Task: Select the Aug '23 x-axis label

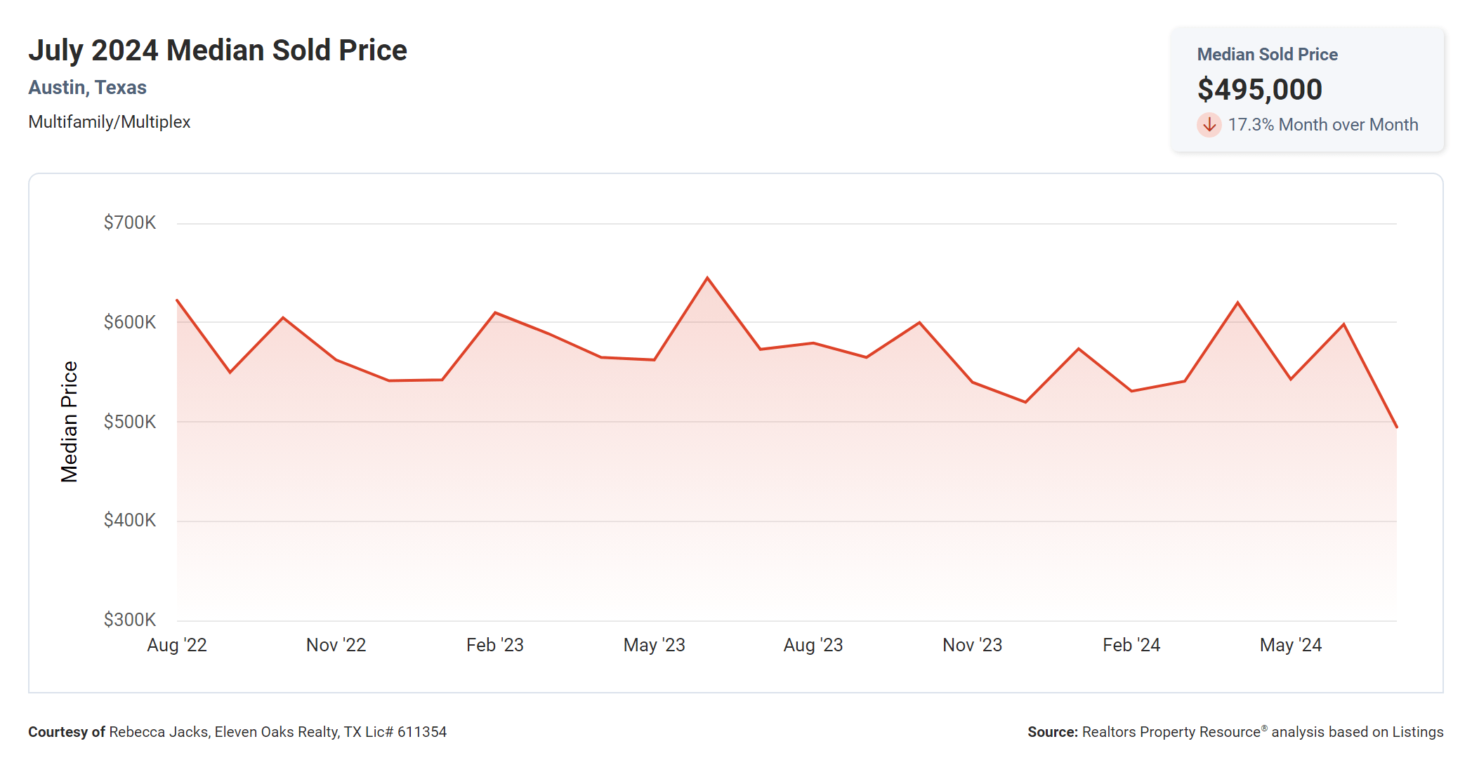Action: 813,645
